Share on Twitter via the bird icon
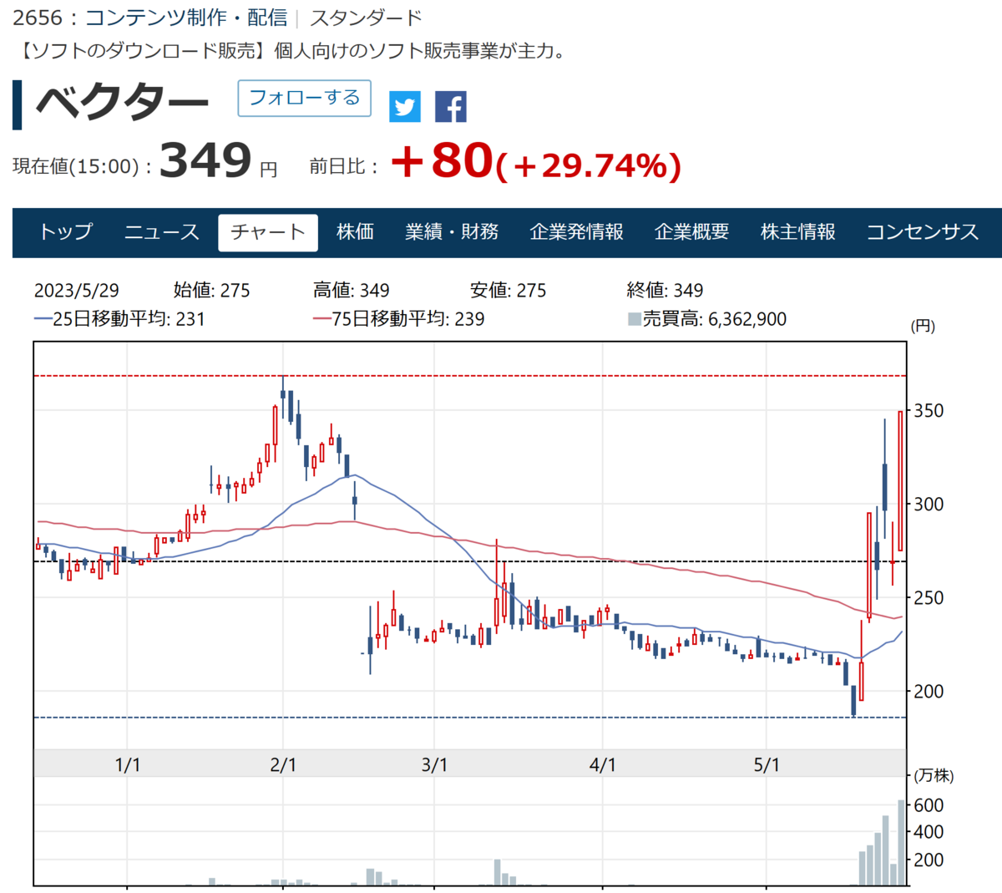Image resolution: width=1002 pixels, height=893 pixels. (405, 107)
